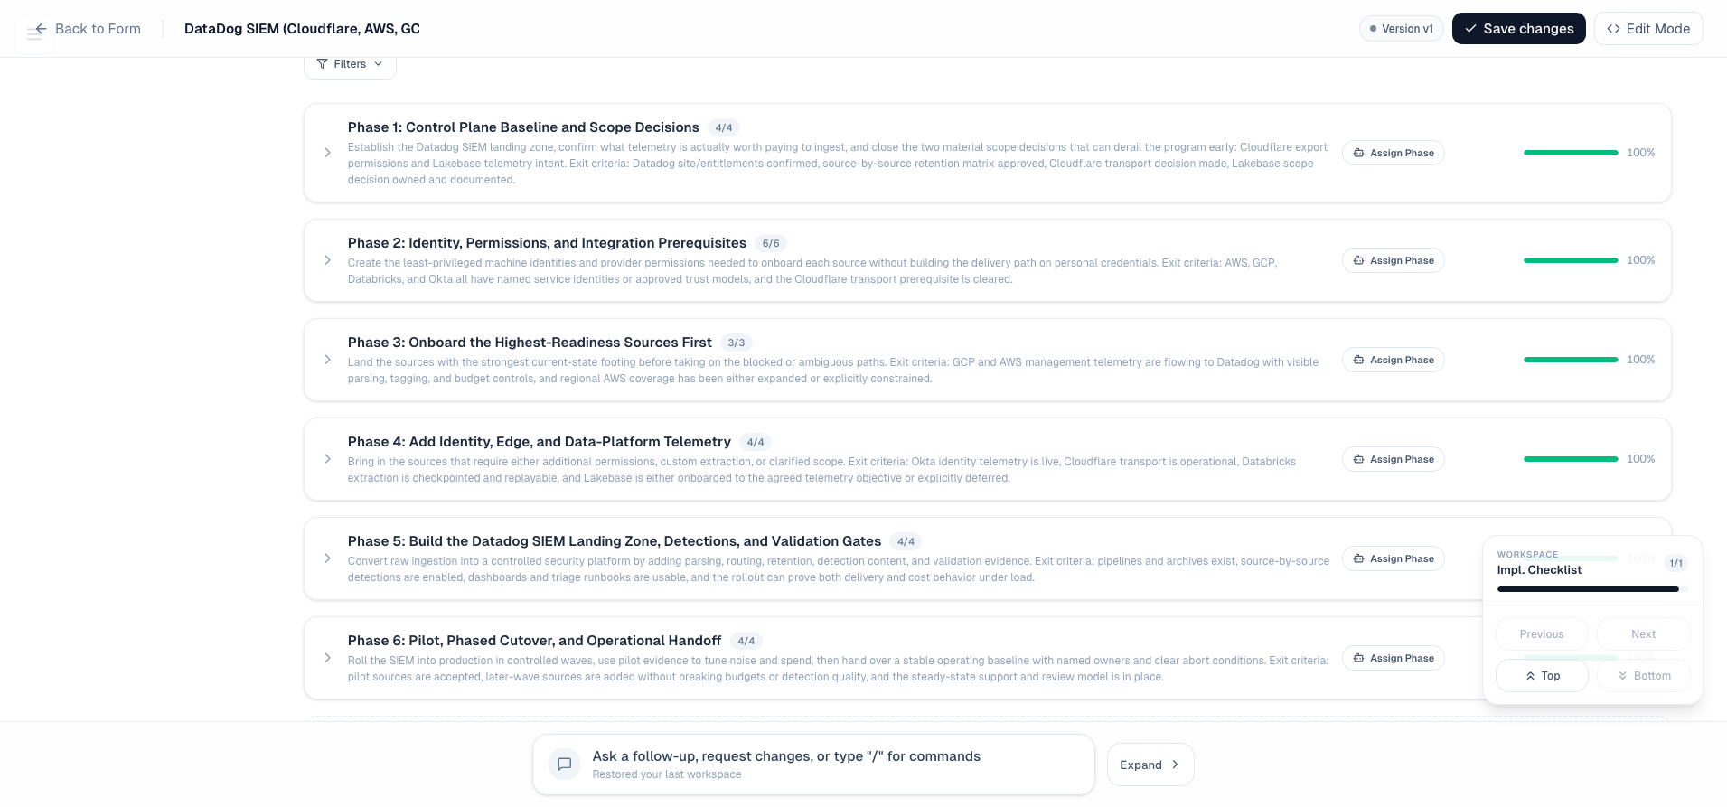Click Impl. Checklist workspace label
Image resolution: width=1727 pixels, height=807 pixels.
tap(1539, 570)
